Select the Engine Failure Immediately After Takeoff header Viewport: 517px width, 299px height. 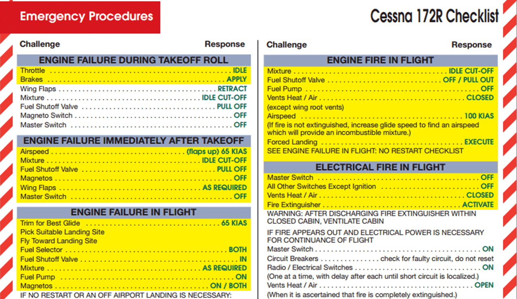tap(133, 141)
